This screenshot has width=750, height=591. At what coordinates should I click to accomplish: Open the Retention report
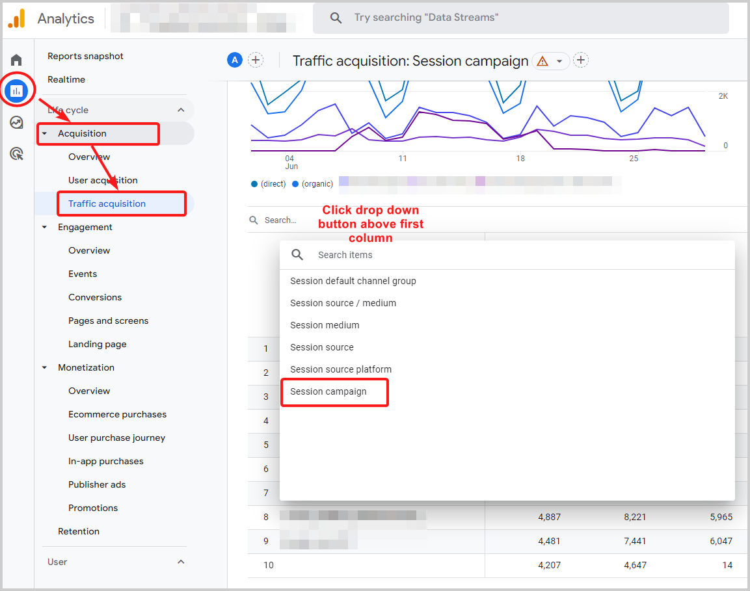click(79, 532)
